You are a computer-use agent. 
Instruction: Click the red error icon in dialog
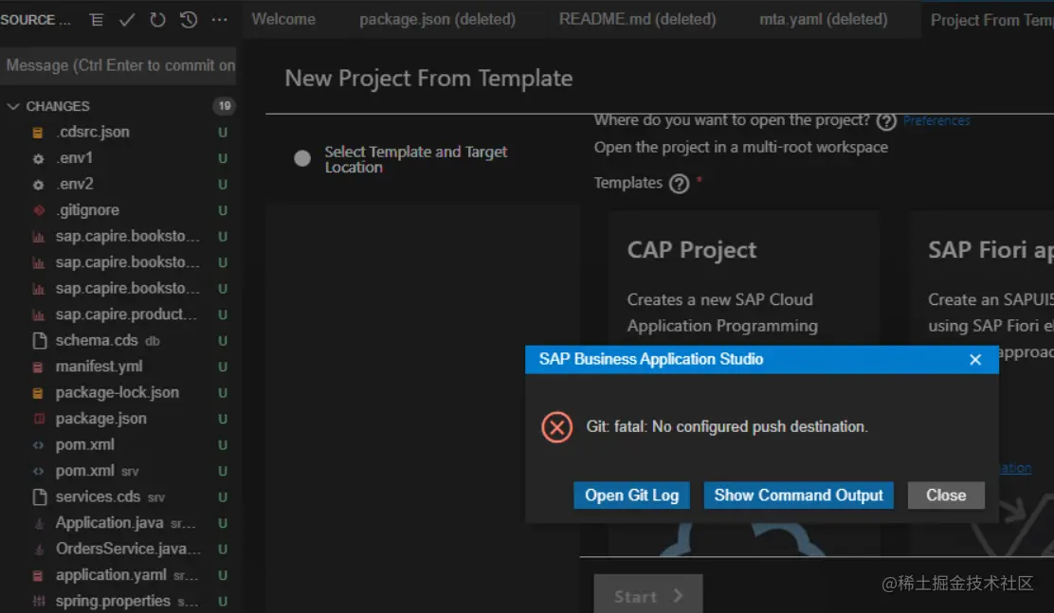pos(556,426)
